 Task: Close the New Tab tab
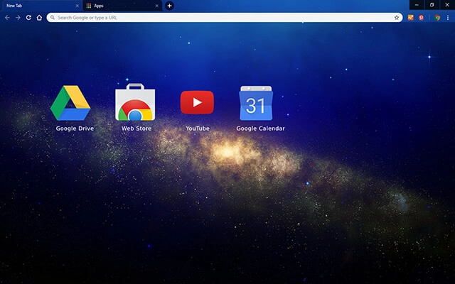(x=77, y=6)
